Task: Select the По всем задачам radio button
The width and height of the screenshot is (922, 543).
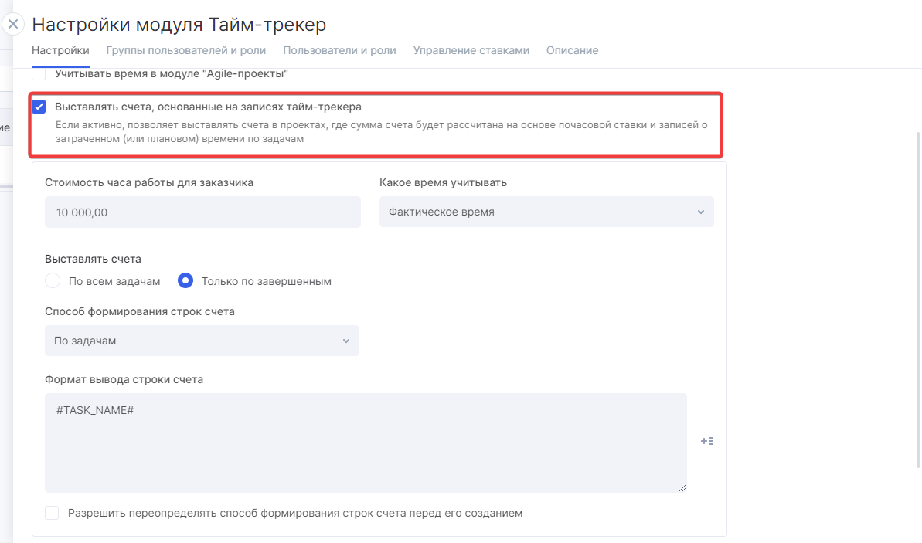Action: click(53, 281)
